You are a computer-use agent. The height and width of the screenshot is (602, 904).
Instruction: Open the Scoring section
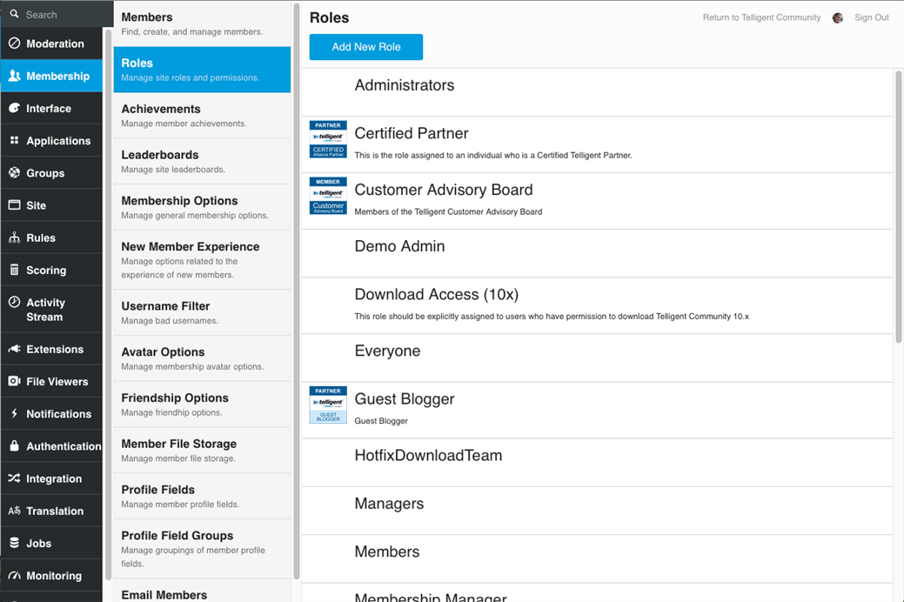click(x=51, y=270)
